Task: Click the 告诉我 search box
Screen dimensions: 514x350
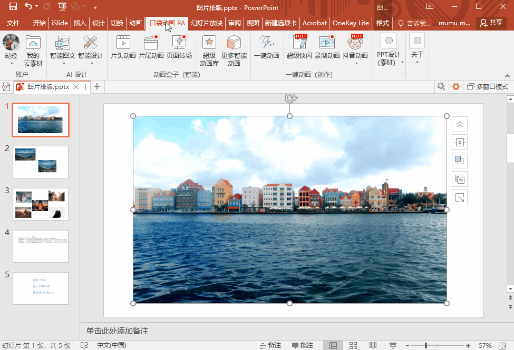Action: pyautogui.click(x=414, y=23)
